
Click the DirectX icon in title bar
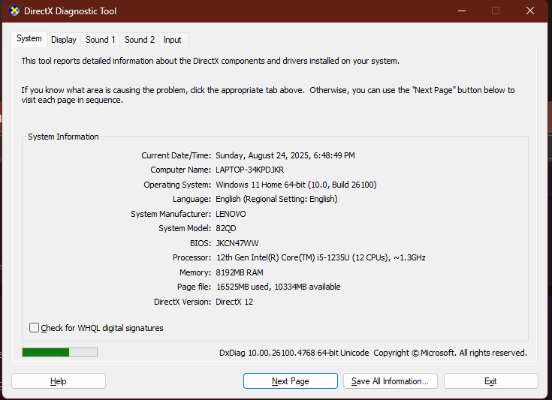pyautogui.click(x=14, y=11)
